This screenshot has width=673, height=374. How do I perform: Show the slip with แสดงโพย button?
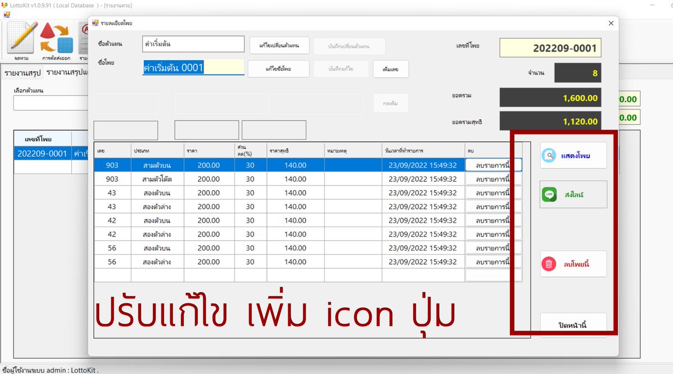573,155
